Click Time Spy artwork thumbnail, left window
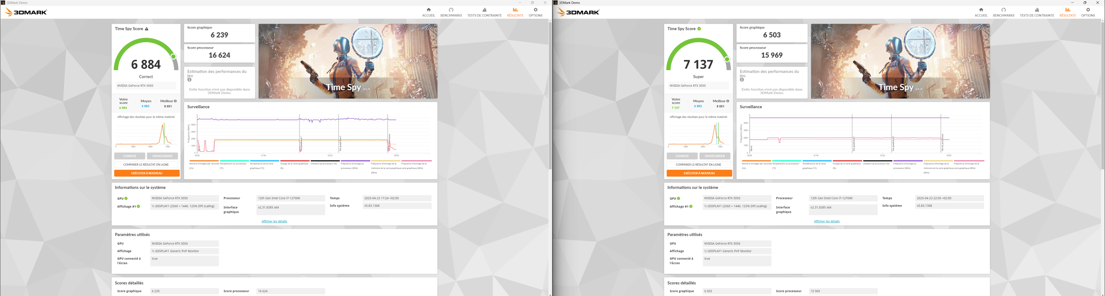This screenshot has width=1105, height=296. 348,61
